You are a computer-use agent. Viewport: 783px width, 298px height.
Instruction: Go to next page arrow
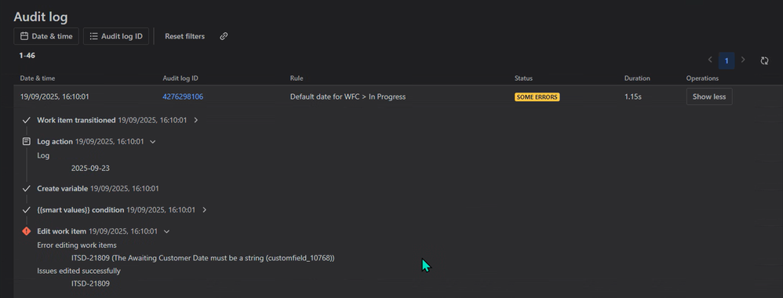(743, 60)
